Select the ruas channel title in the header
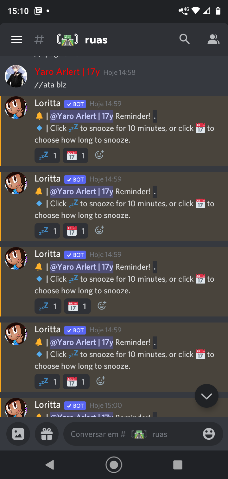This screenshot has height=479, width=228. (96, 39)
